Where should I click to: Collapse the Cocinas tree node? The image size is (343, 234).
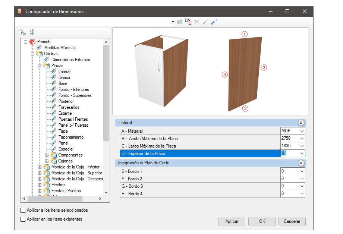pos(32,54)
